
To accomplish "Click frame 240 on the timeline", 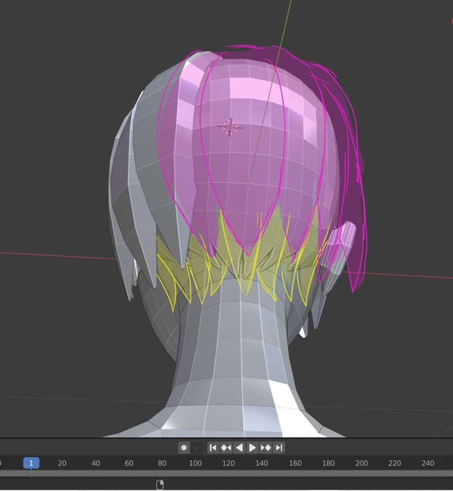I will 428,463.
